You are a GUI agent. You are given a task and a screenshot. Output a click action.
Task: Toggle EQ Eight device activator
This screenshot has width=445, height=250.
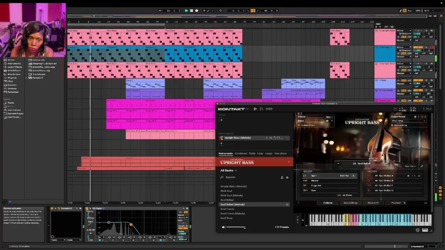point(87,208)
